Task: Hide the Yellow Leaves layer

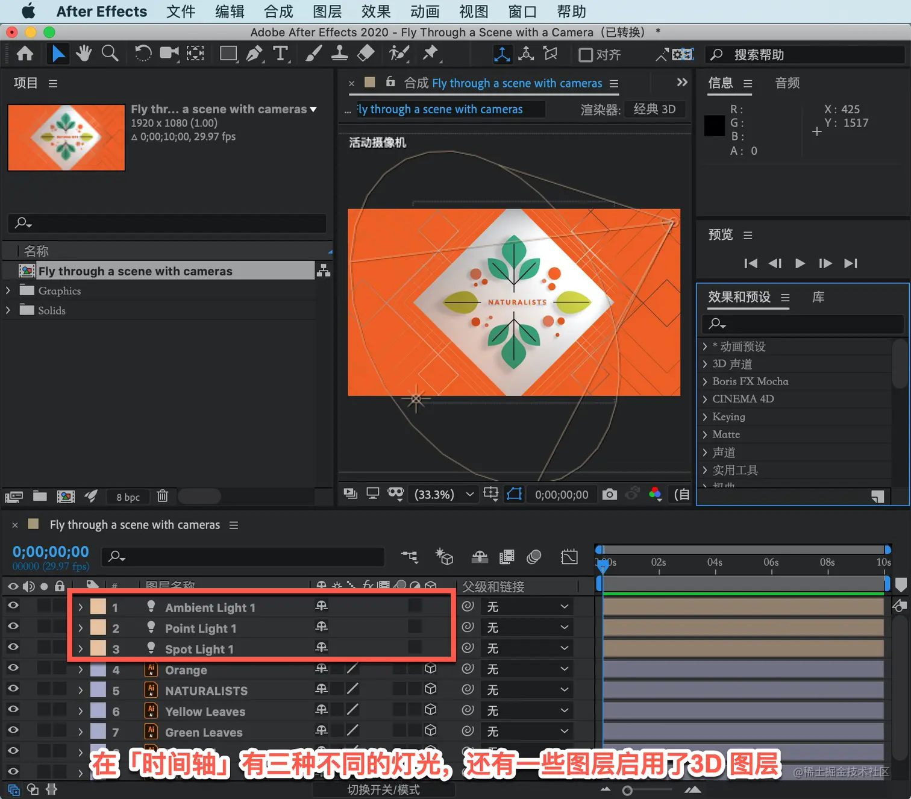Action: [x=13, y=709]
